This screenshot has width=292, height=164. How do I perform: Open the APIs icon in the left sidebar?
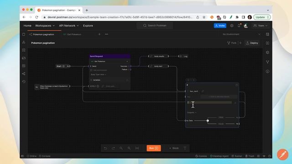pyautogui.click(x=24, y=42)
